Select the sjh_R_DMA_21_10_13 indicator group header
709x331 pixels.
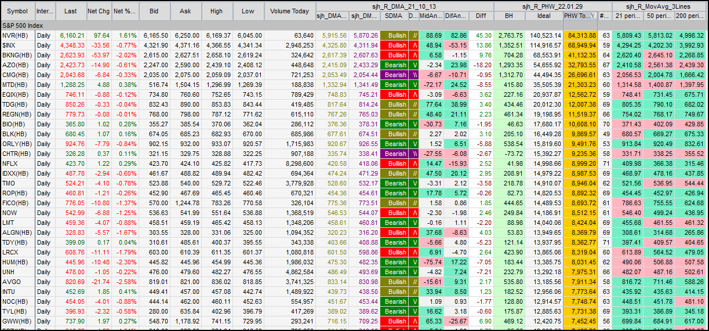click(405, 6)
